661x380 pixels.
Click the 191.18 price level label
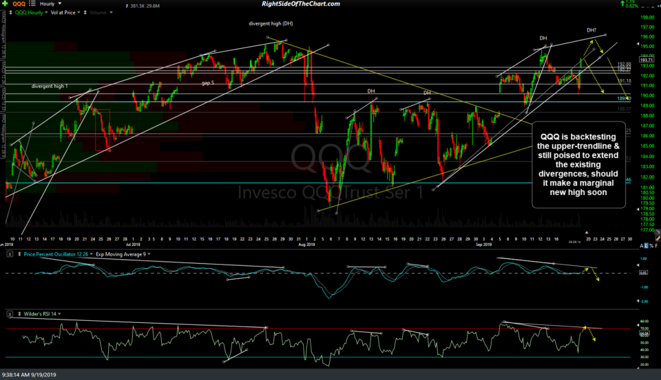click(625, 81)
